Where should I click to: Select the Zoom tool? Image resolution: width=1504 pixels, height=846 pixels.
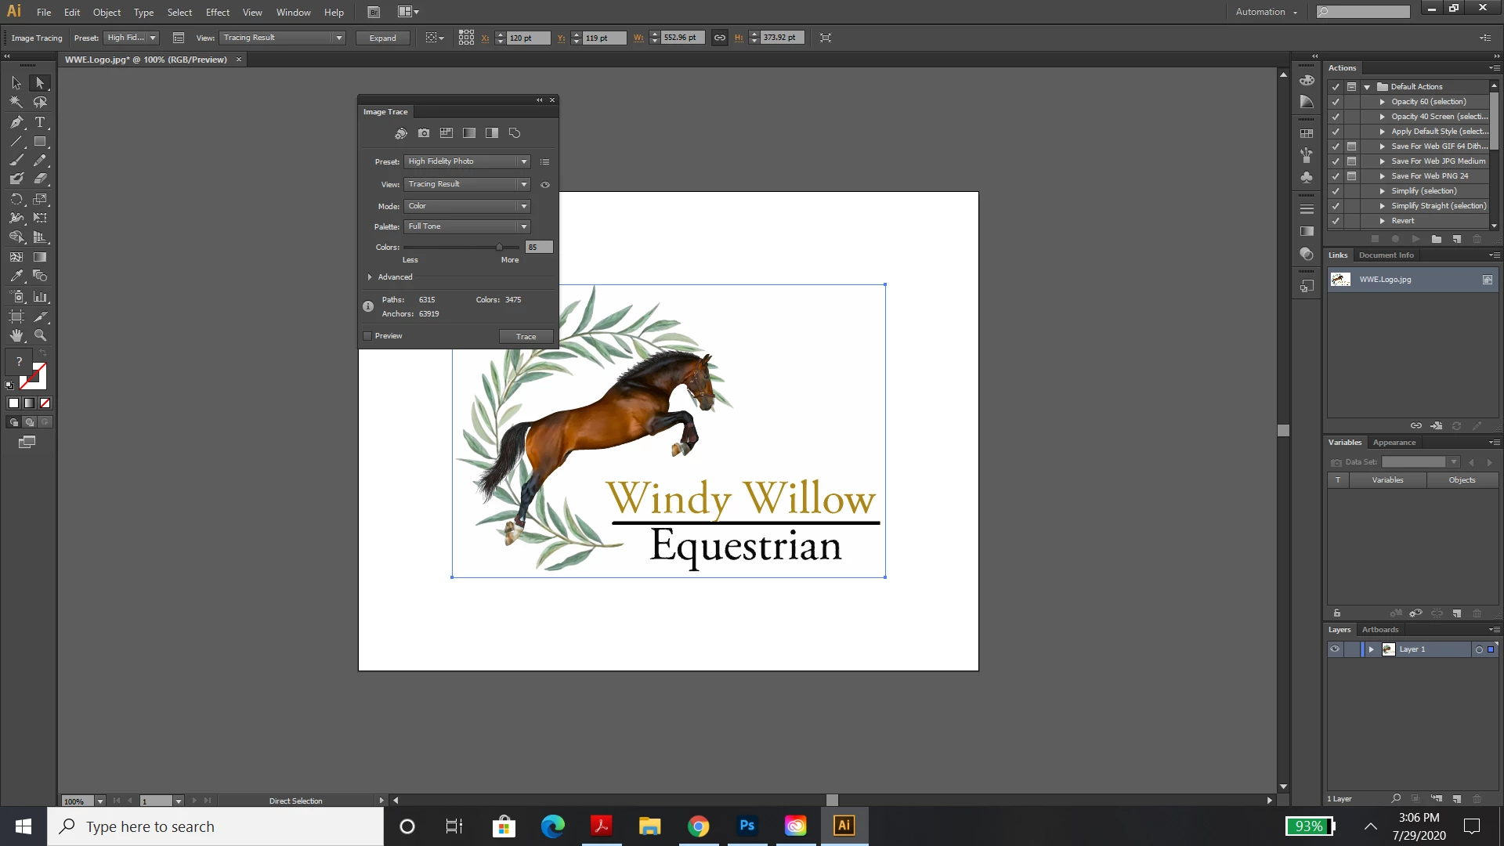click(40, 335)
